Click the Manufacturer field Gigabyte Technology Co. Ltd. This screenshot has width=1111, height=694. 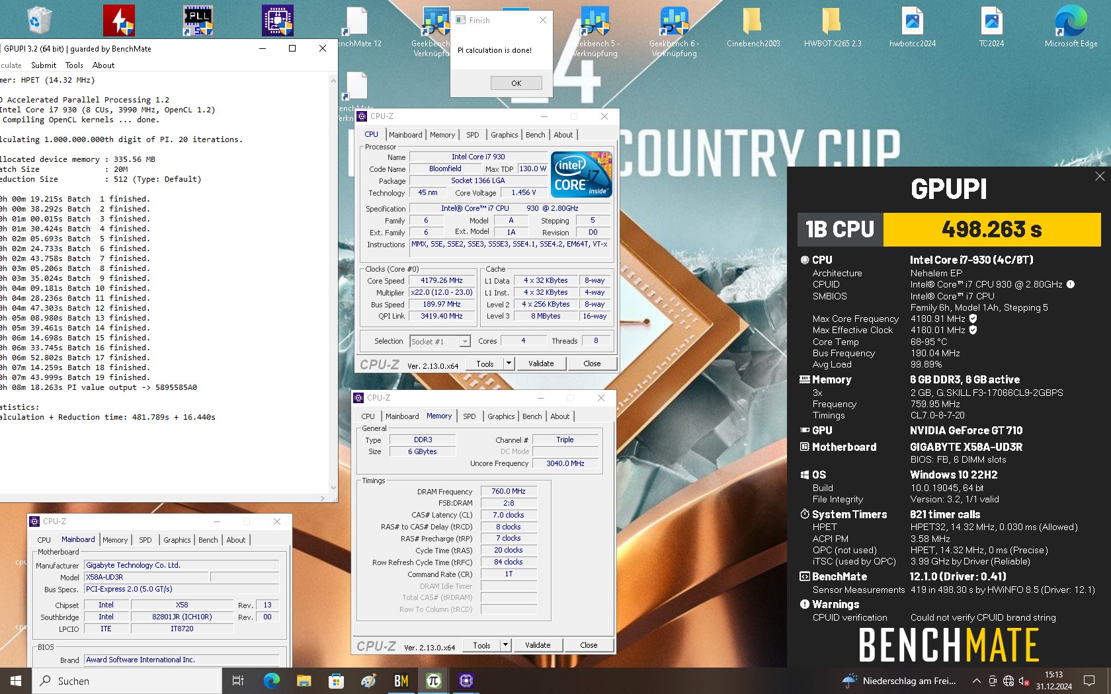coord(182,566)
